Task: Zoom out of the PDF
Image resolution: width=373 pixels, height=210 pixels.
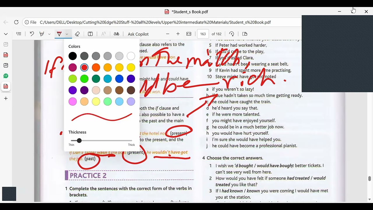Action: point(168,34)
